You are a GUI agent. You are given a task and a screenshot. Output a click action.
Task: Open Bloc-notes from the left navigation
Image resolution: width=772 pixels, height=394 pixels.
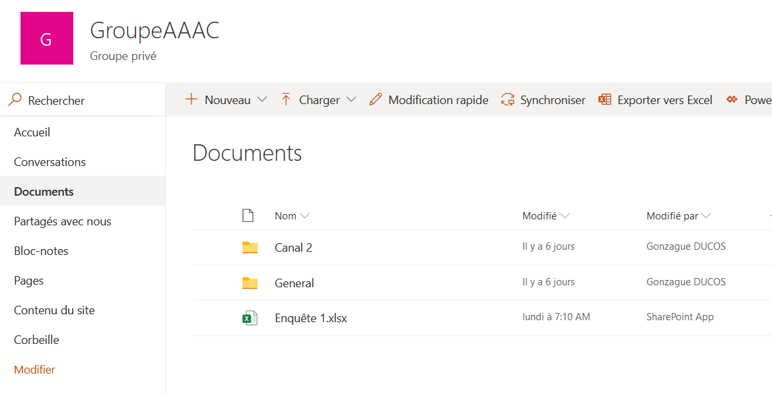[41, 251]
